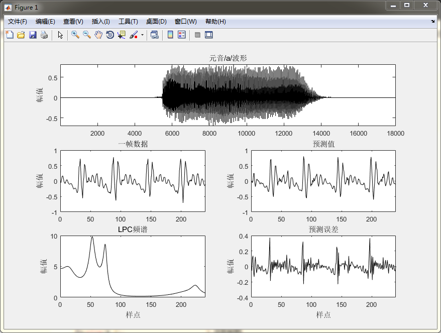Click the 幅值 y-label of the 一帧数据 plot
This screenshot has height=333, width=441.
pos(40,180)
